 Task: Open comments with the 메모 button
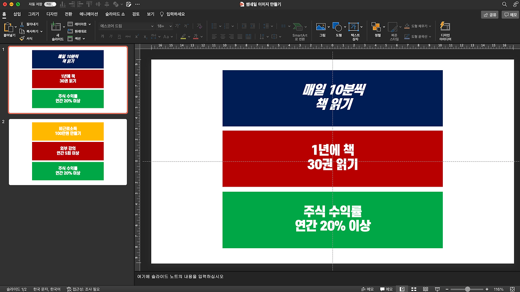click(x=509, y=13)
